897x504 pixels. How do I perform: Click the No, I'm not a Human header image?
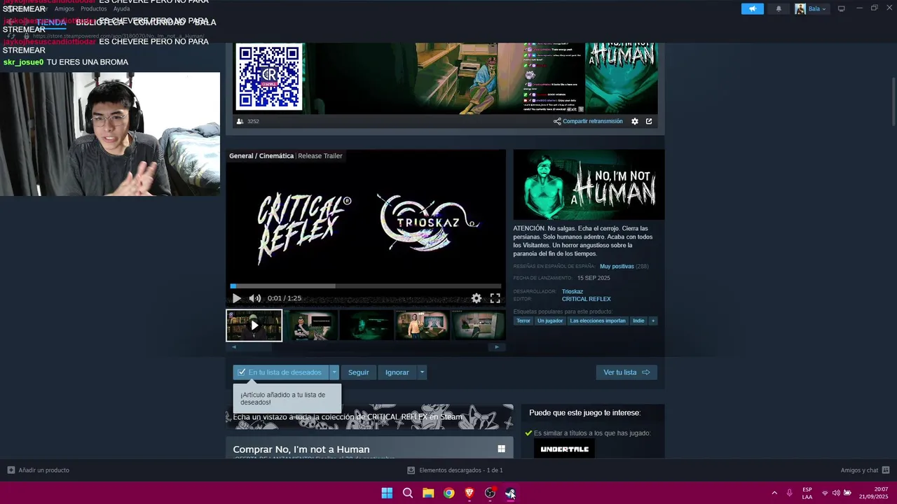coord(589,185)
